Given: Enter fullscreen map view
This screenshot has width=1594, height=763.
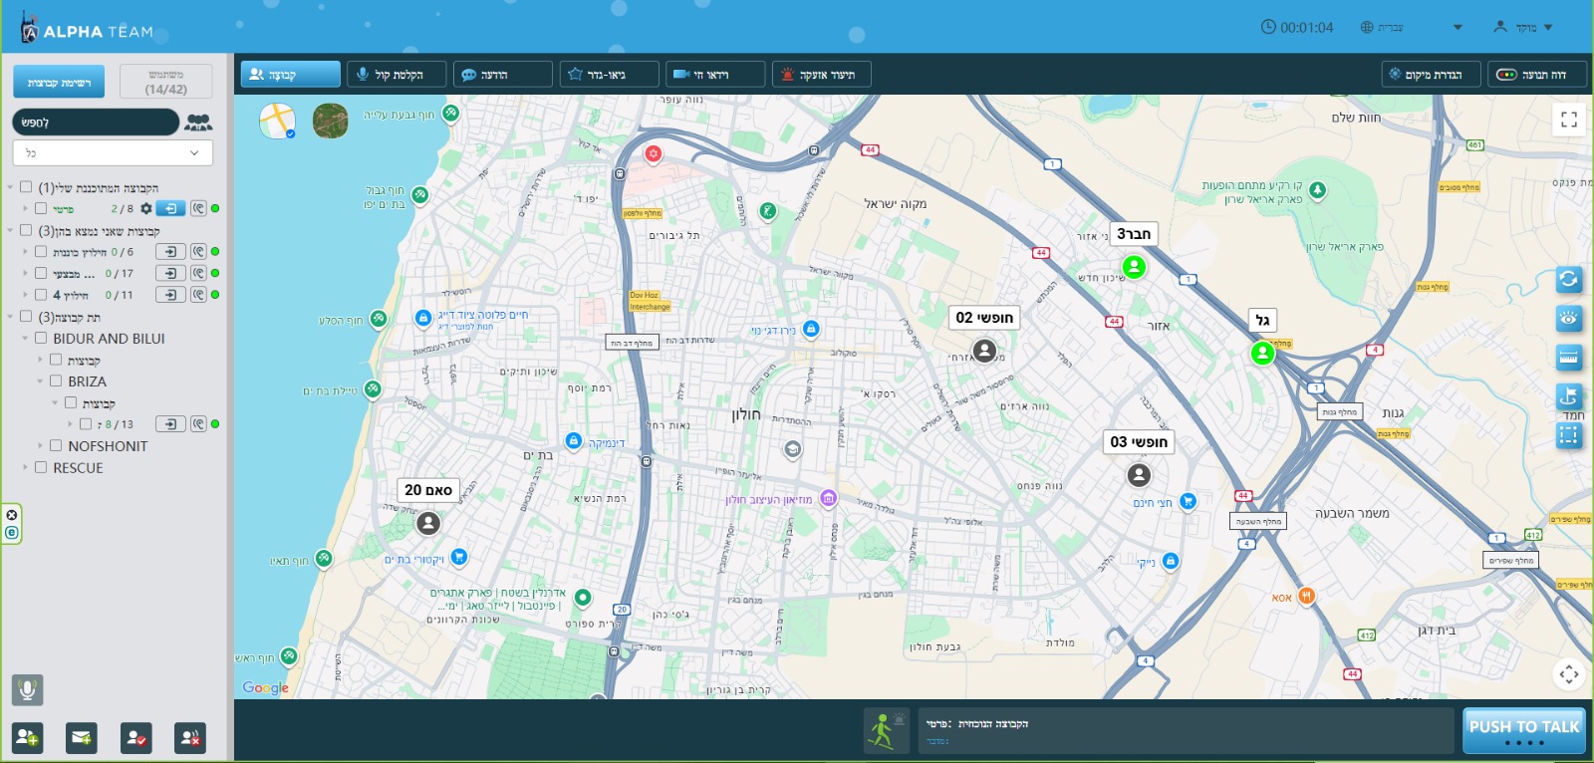Looking at the screenshot, I should [x=1568, y=120].
